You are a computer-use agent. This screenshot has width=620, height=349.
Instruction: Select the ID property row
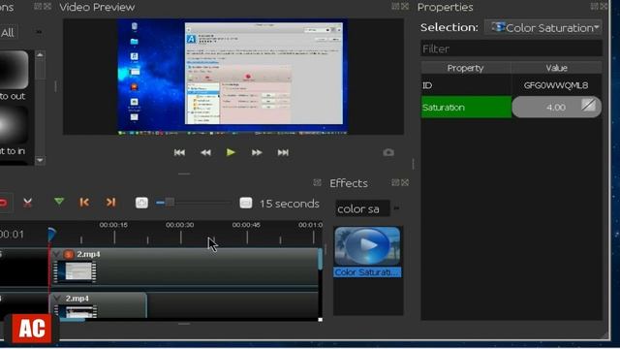tap(466, 85)
